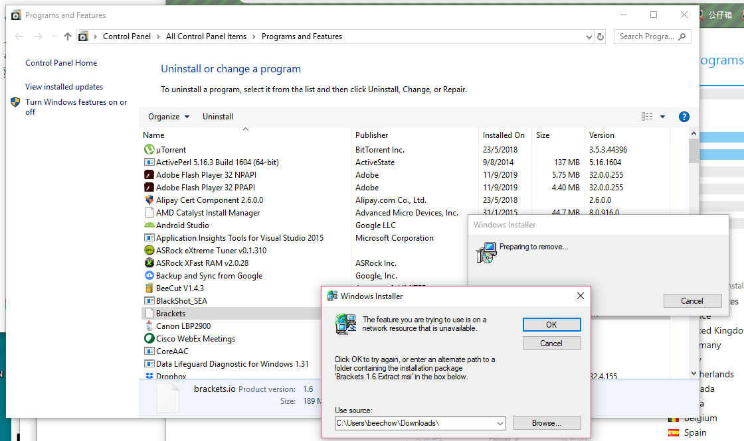744x441 pixels.
Task: Click the BlackShot_SEA icon
Action: point(149,301)
